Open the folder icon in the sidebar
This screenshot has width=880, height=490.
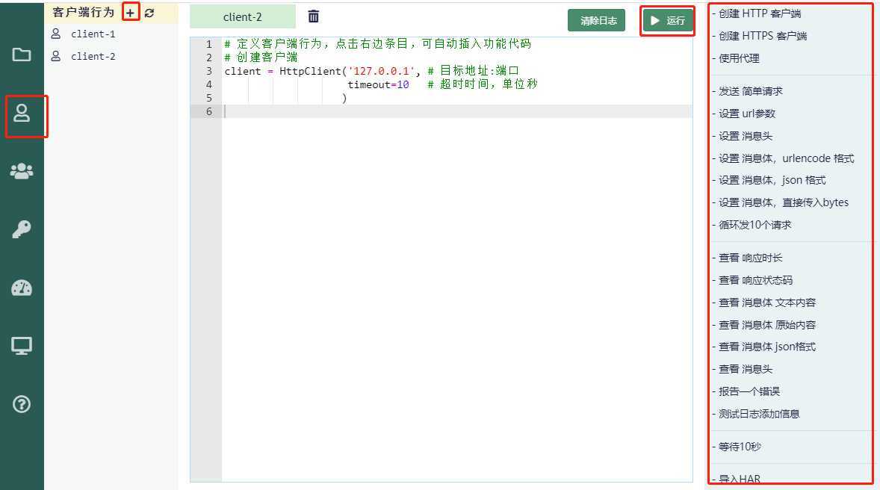[x=22, y=55]
